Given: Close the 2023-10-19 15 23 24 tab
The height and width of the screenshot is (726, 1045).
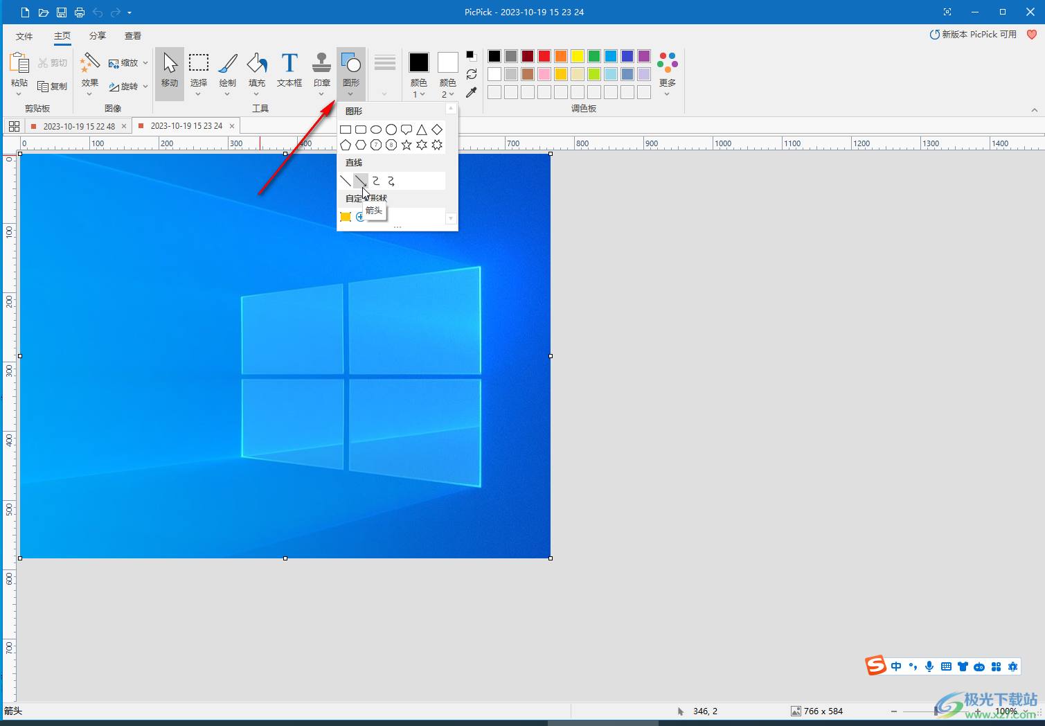Looking at the screenshot, I should point(232,126).
